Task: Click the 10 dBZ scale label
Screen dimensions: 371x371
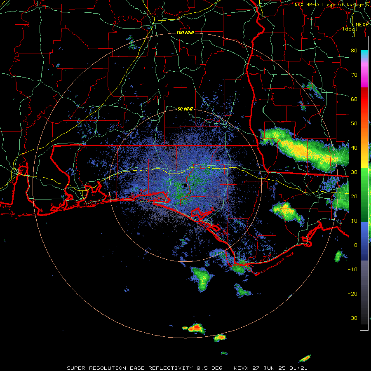Action: point(354,221)
